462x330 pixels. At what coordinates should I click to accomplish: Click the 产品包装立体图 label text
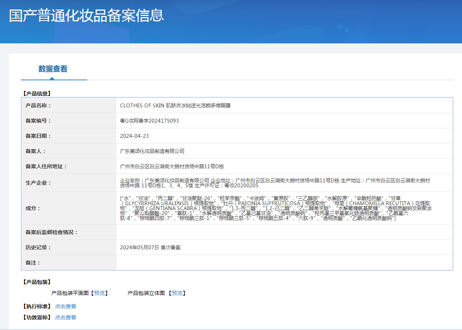click(146, 293)
